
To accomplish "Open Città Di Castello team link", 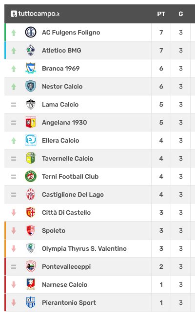I will click(x=66, y=213).
